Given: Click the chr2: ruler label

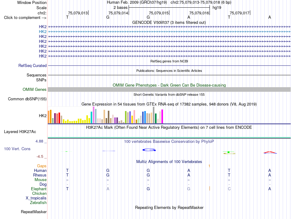Looking at the screenshot, I should point(42,13).
